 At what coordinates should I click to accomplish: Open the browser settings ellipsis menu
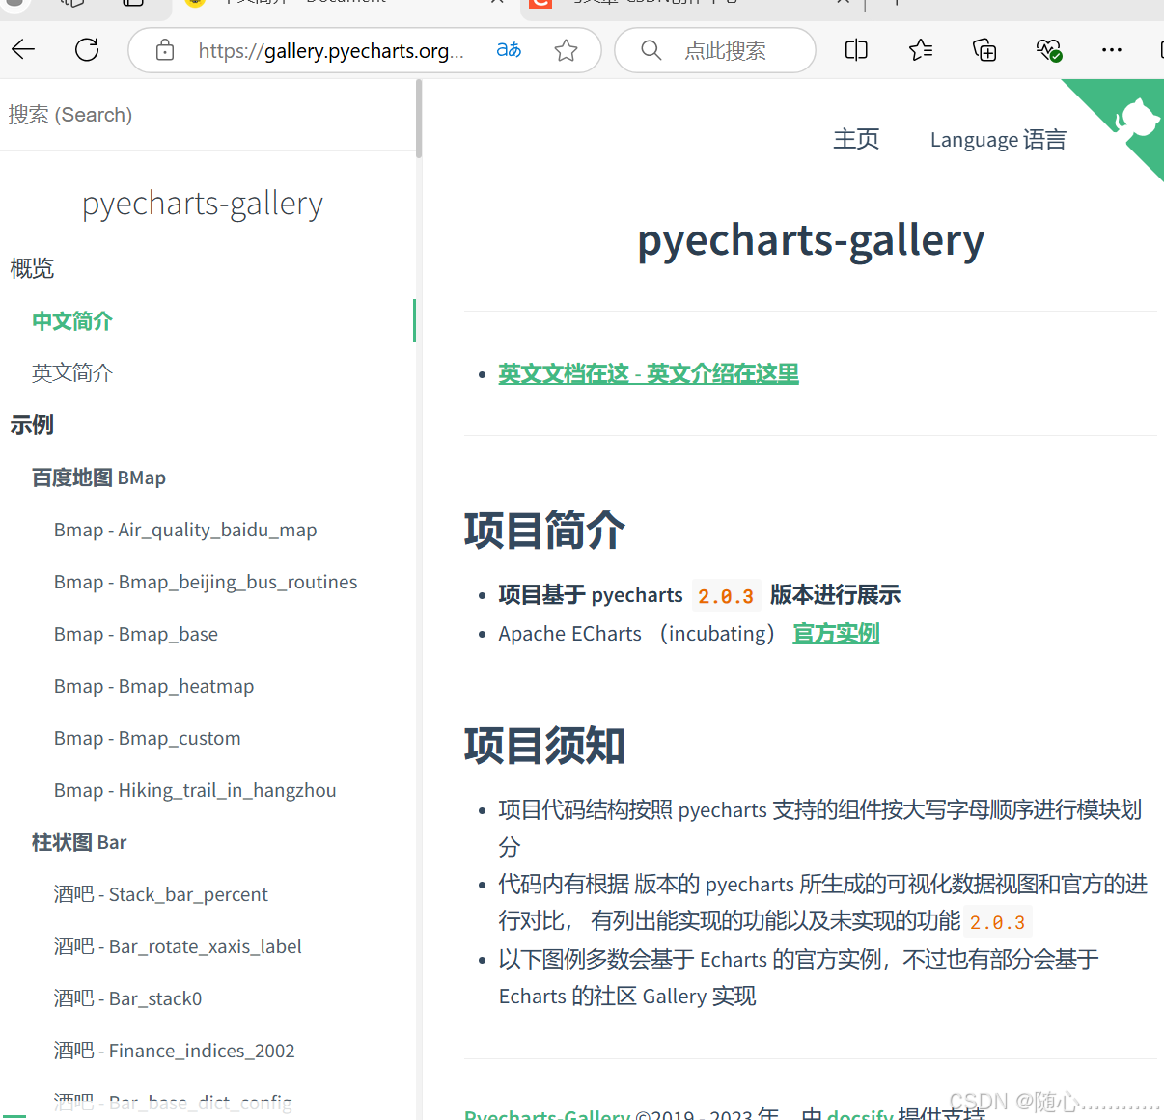(x=1112, y=50)
